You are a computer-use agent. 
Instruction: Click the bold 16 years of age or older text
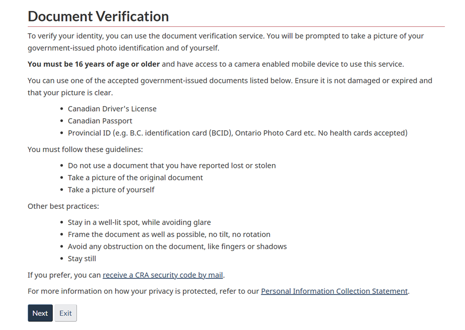point(93,64)
